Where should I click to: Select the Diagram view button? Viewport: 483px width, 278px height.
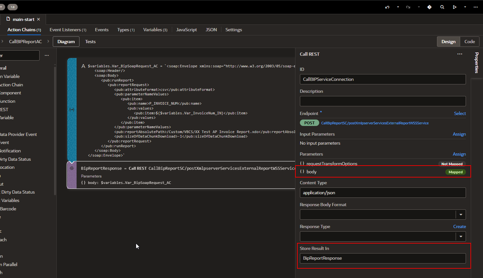point(66,42)
